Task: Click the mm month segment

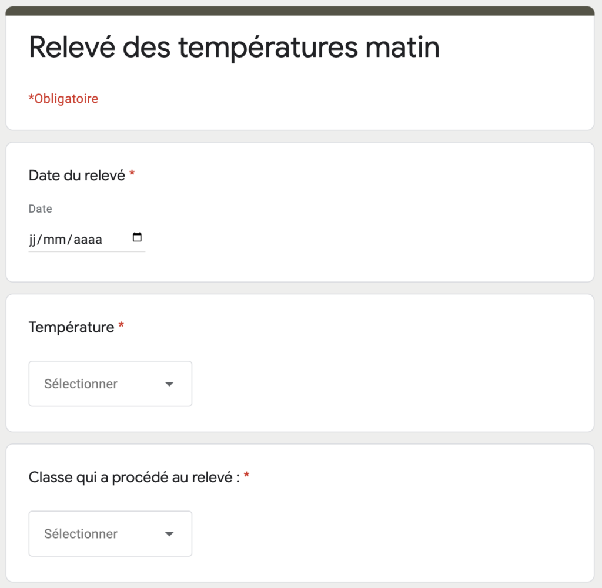Action: 55,240
